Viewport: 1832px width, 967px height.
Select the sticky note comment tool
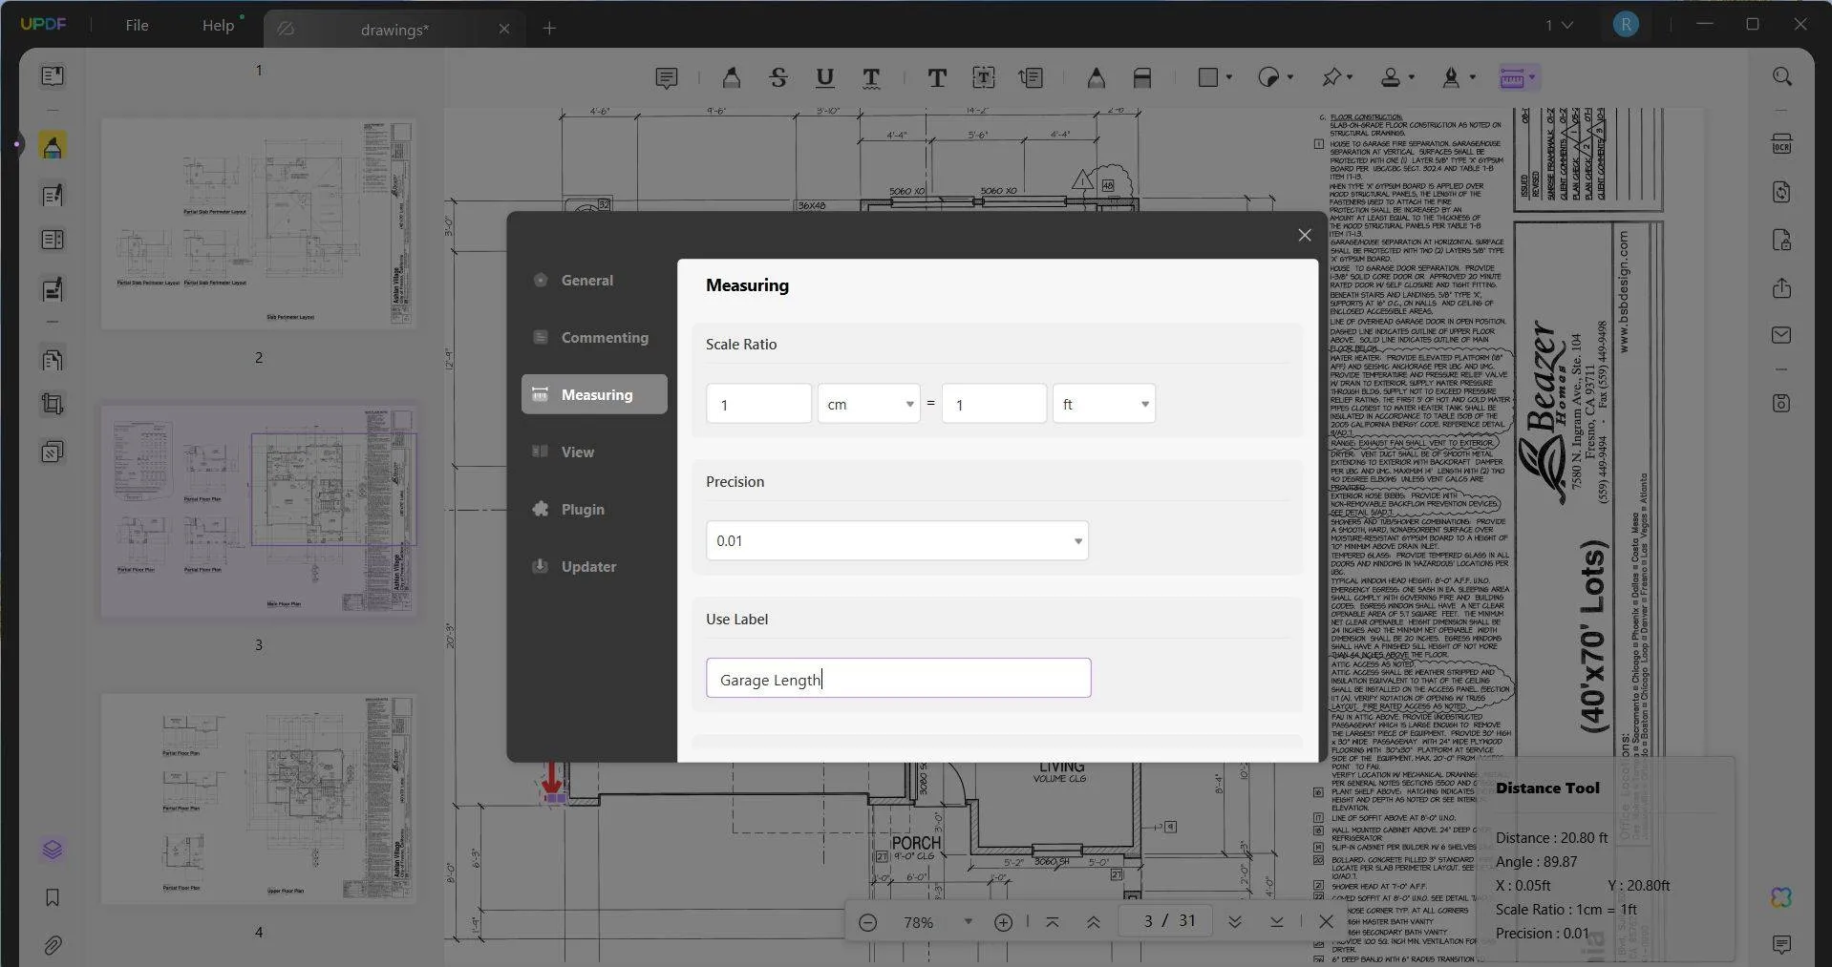(x=667, y=78)
